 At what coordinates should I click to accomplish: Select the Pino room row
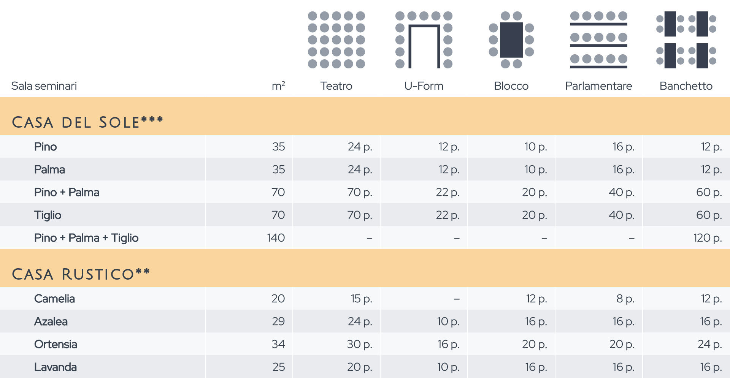[365, 146]
